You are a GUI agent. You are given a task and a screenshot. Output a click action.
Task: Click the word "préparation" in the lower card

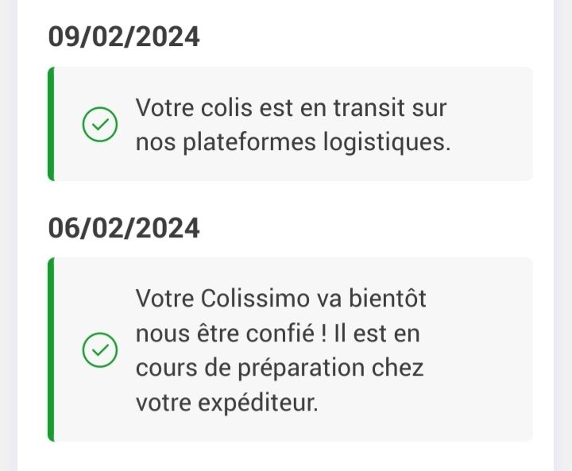(301, 369)
